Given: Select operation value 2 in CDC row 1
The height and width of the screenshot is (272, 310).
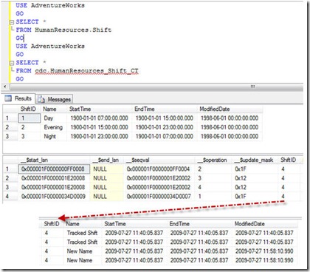Looking at the screenshot, I should [213, 169].
